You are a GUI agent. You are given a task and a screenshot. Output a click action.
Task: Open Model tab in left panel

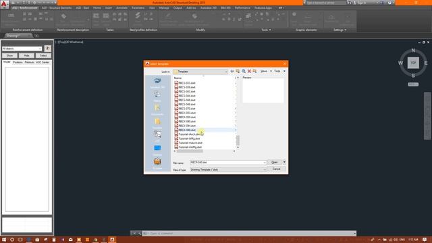(x=7, y=62)
